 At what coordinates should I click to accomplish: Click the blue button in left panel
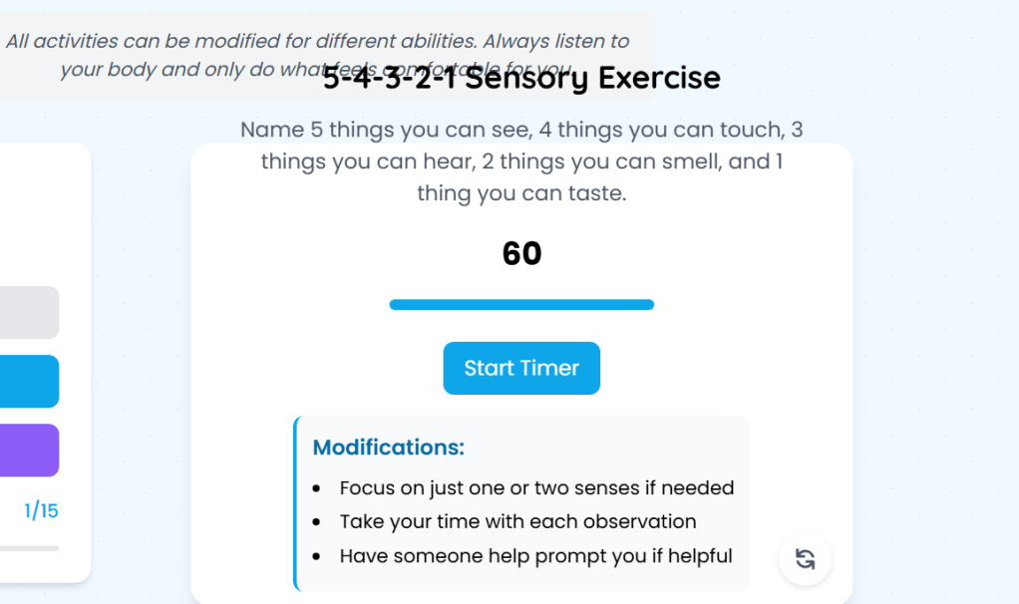[x=29, y=382]
